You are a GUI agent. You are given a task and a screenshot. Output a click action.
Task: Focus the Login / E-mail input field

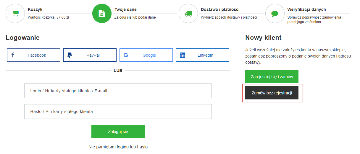click(x=118, y=91)
